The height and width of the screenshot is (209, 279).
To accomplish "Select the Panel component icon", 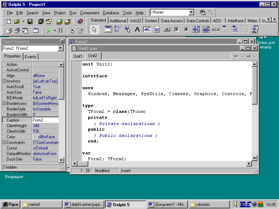I will coord(245,29).
